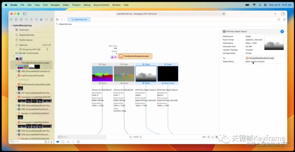
Task: Open the symbol navigator icon
Action: (x=21, y=20)
